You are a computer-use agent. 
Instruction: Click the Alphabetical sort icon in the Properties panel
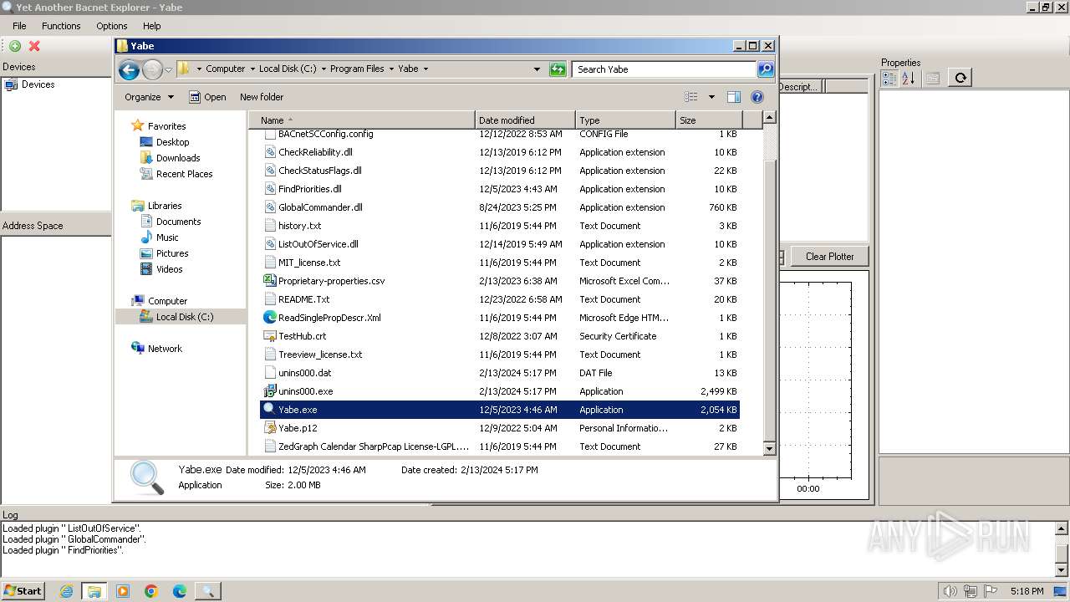coord(908,78)
